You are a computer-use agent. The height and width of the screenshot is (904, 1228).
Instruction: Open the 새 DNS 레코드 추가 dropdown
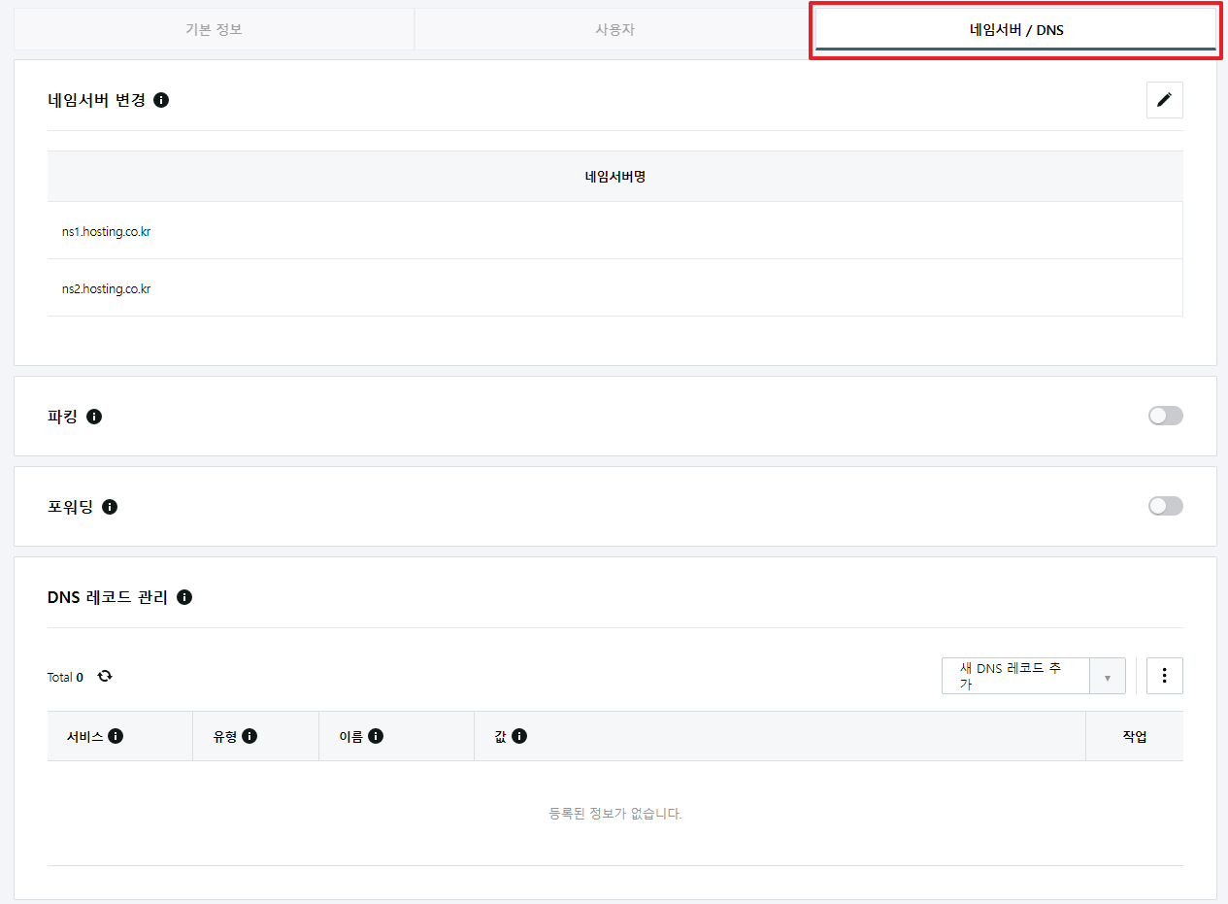[1014, 676]
